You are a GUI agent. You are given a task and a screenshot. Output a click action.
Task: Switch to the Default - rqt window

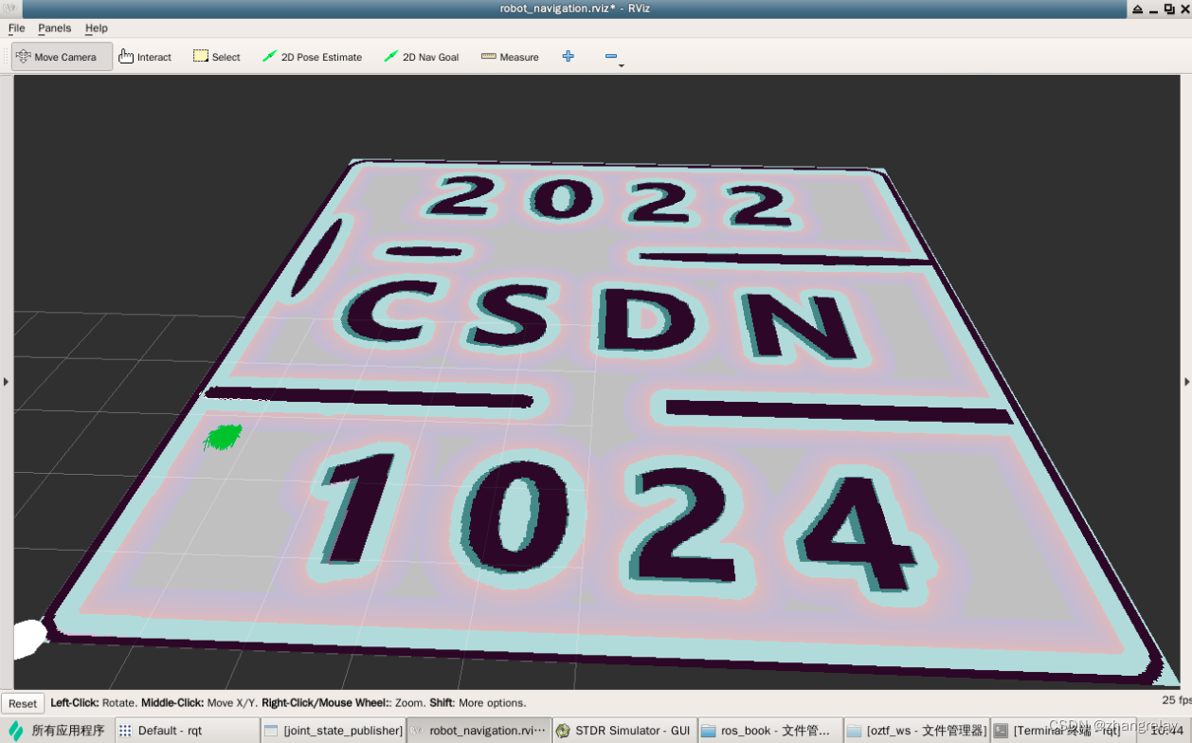187,731
